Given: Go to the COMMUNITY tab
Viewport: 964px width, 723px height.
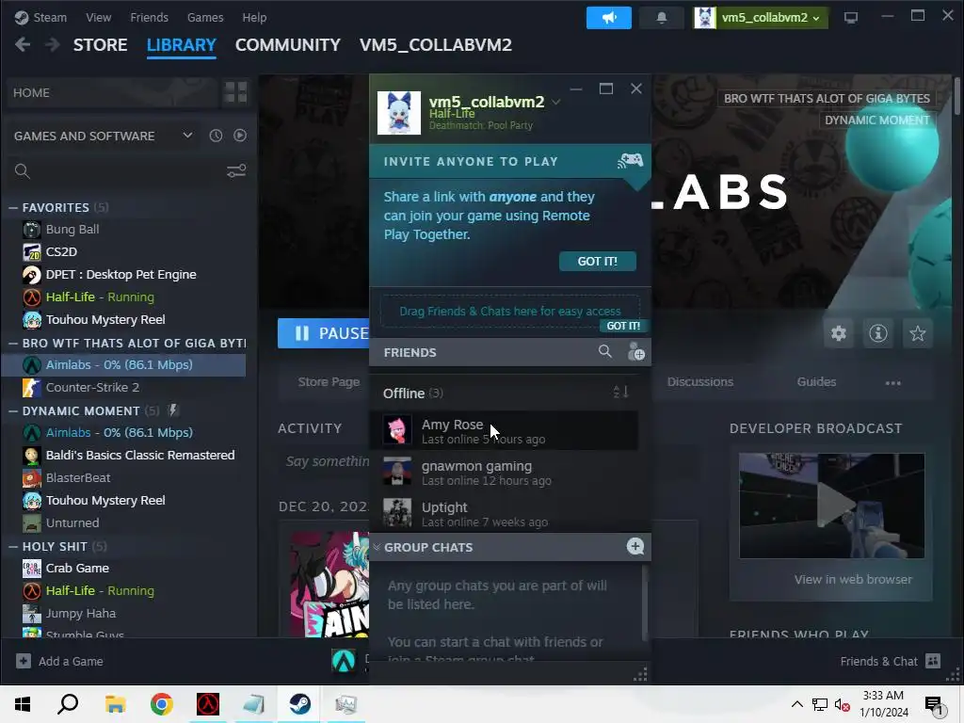Looking at the screenshot, I should (x=288, y=45).
